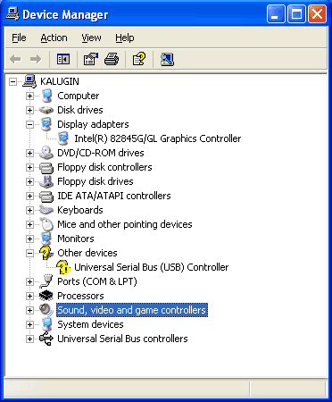This screenshot has width=332, height=402.
Task: Open the File menu
Action: pos(19,38)
